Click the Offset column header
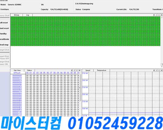Image resolution: width=163 pixels, height=130 pixels. point(17,73)
